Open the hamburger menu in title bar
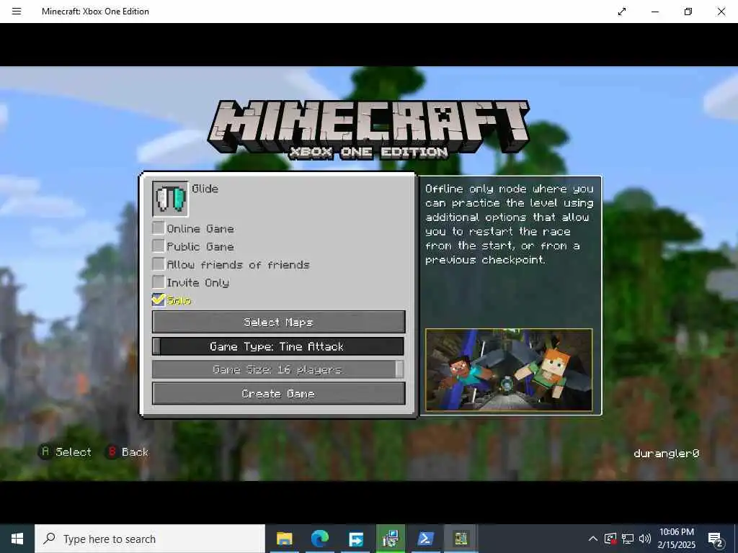The width and height of the screenshot is (738, 553). tap(17, 12)
